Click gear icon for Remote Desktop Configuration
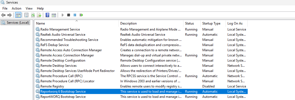Viewport: 295px width, 100px height. click(38, 60)
